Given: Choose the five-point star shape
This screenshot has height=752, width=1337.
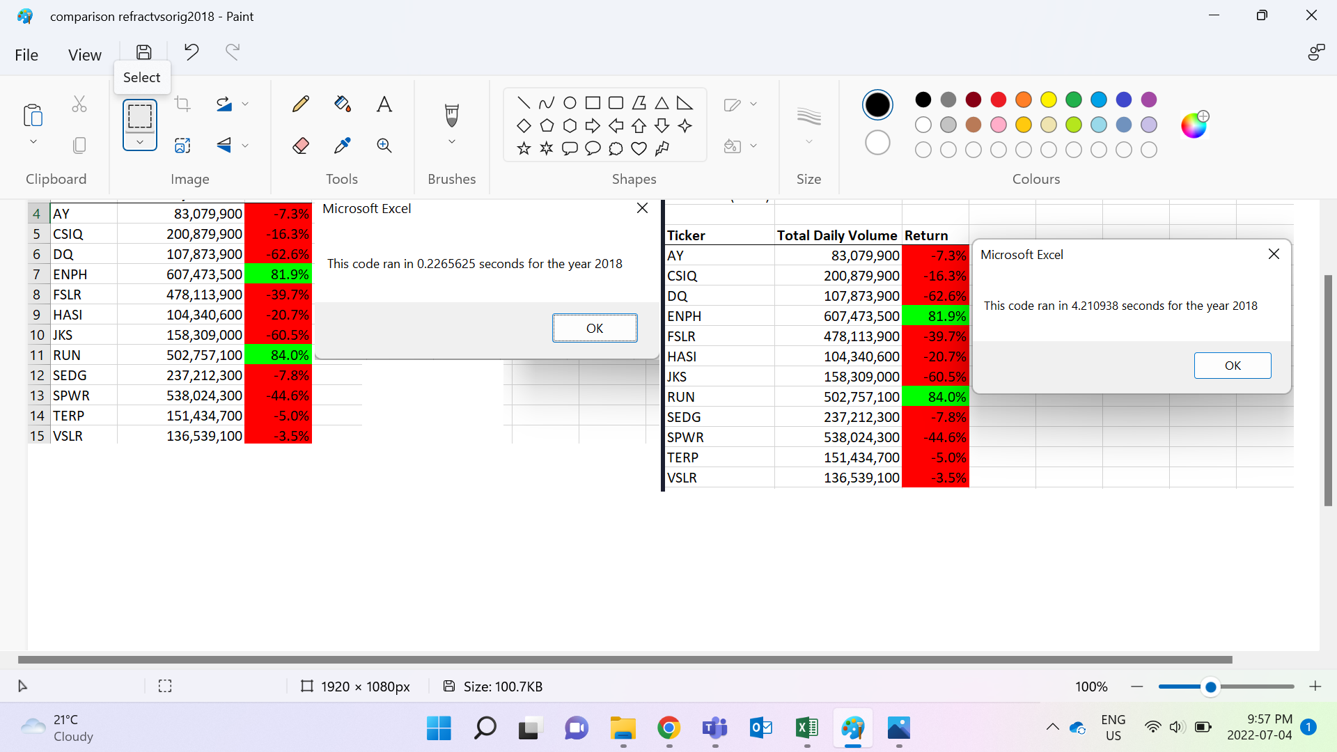Looking at the screenshot, I should [x=524, y=148].
